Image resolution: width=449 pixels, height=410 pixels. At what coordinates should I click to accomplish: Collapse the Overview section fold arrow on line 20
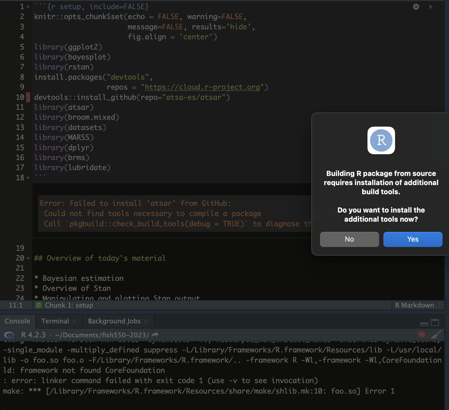click(28, 258)
